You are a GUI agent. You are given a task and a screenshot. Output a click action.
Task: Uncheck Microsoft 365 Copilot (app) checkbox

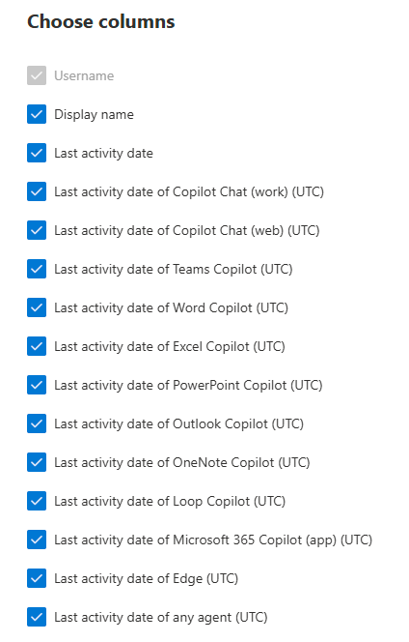point(37,540)
